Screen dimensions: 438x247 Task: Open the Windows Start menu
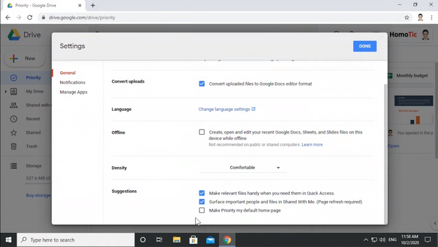9,240
